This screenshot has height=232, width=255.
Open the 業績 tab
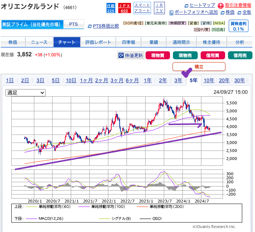pos(154,42)
